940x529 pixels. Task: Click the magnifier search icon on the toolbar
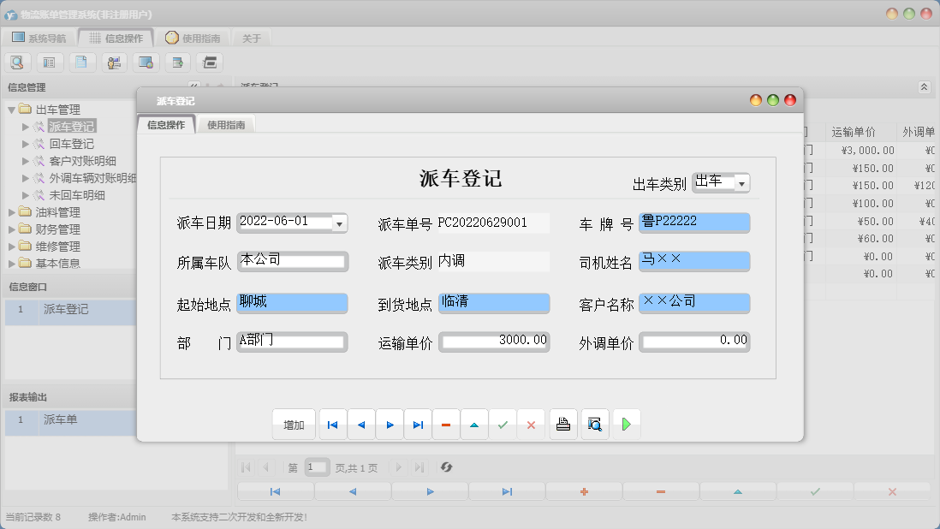[x=17, y=62]
